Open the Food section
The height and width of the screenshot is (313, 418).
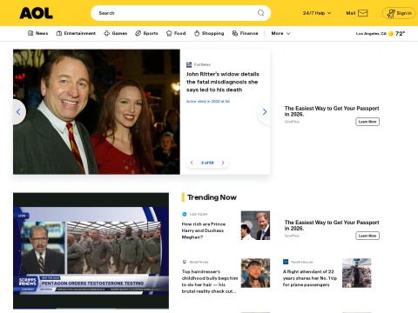(x=176, y=33)
